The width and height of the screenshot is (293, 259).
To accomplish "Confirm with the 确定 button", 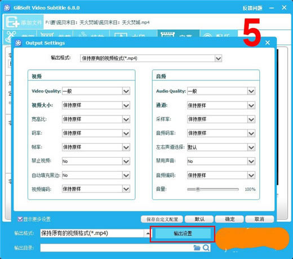I will 229,219.
